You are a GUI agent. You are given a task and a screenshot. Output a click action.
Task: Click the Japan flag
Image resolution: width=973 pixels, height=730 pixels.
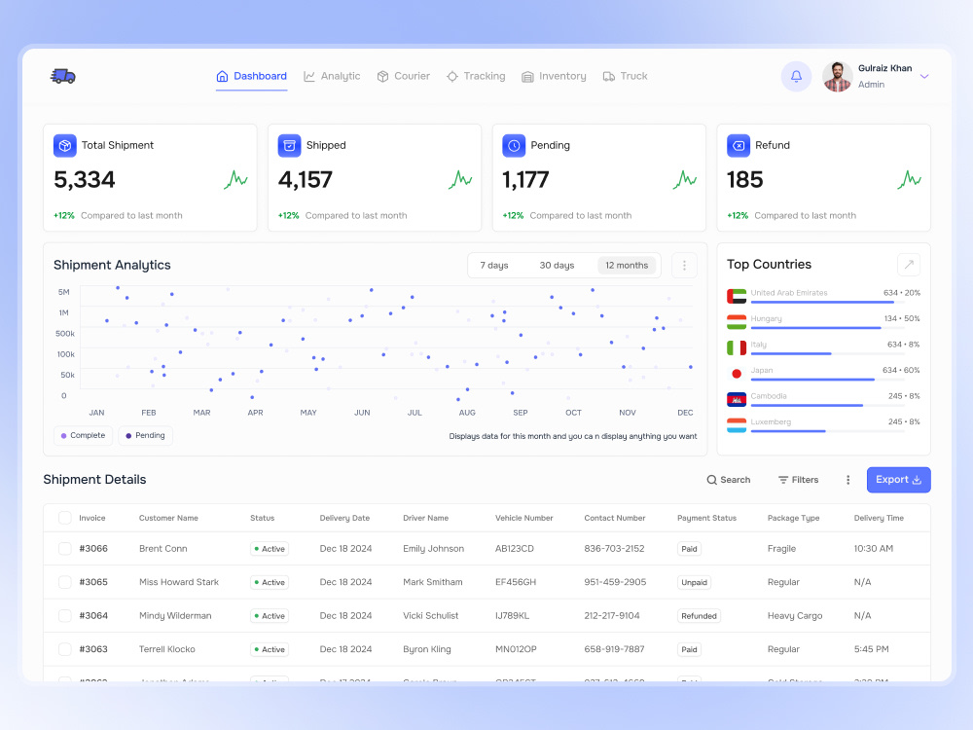737,374
